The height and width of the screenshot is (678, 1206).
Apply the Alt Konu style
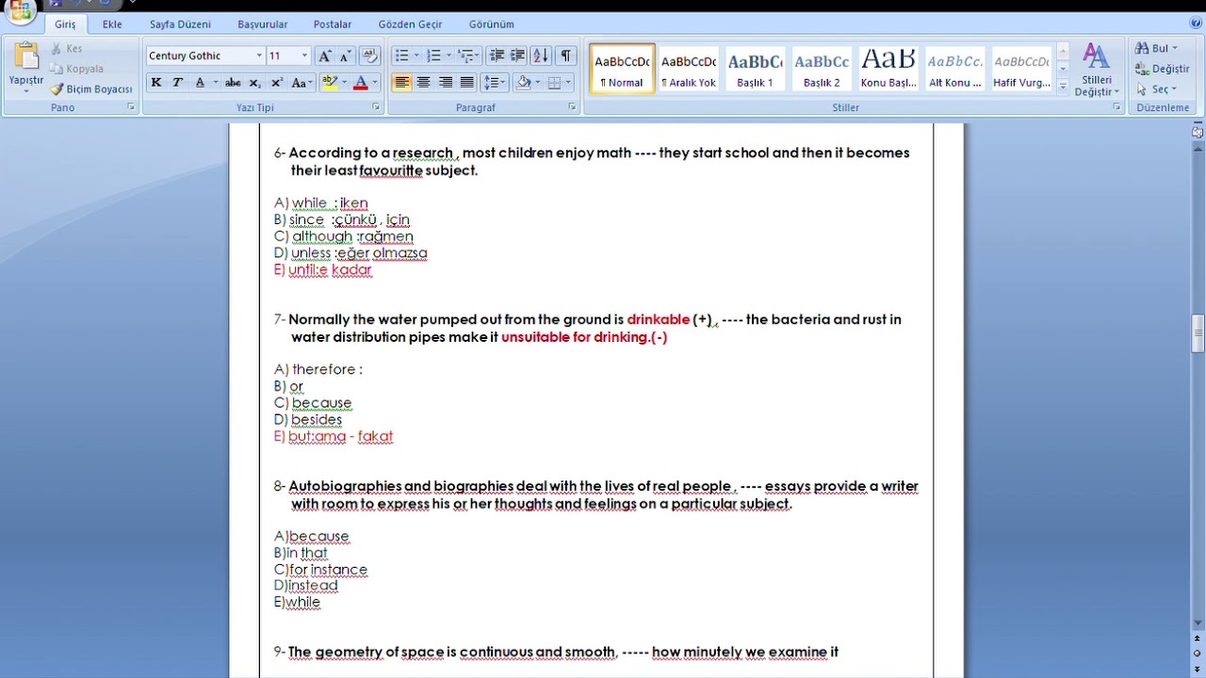pyautogui.click(x=955, y=69)
